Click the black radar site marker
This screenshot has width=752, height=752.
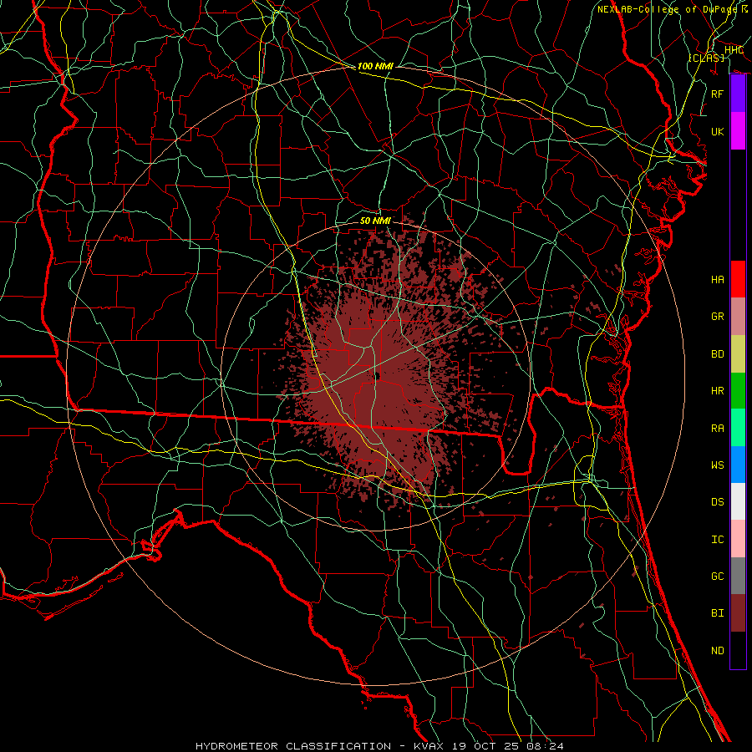(x=377, y=376)
